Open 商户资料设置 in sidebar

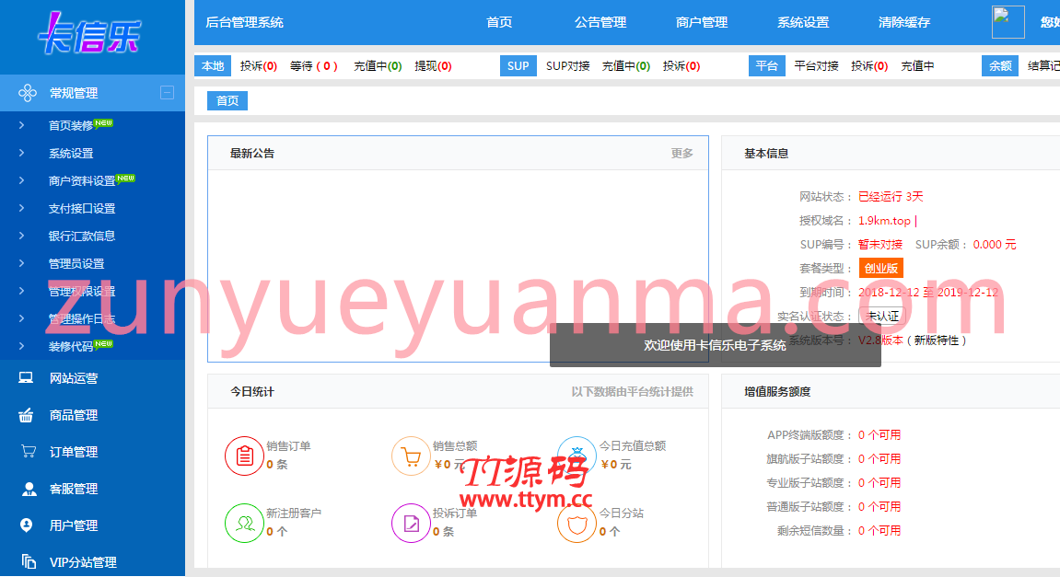point(82,181)
